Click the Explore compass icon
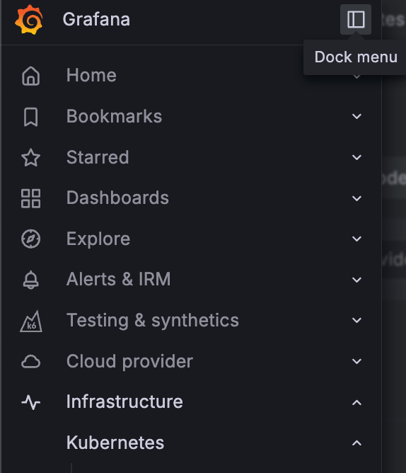 (x=30, y=239)
